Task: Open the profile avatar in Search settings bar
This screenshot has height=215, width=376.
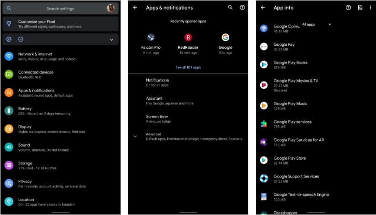Action: pos(111,9)
